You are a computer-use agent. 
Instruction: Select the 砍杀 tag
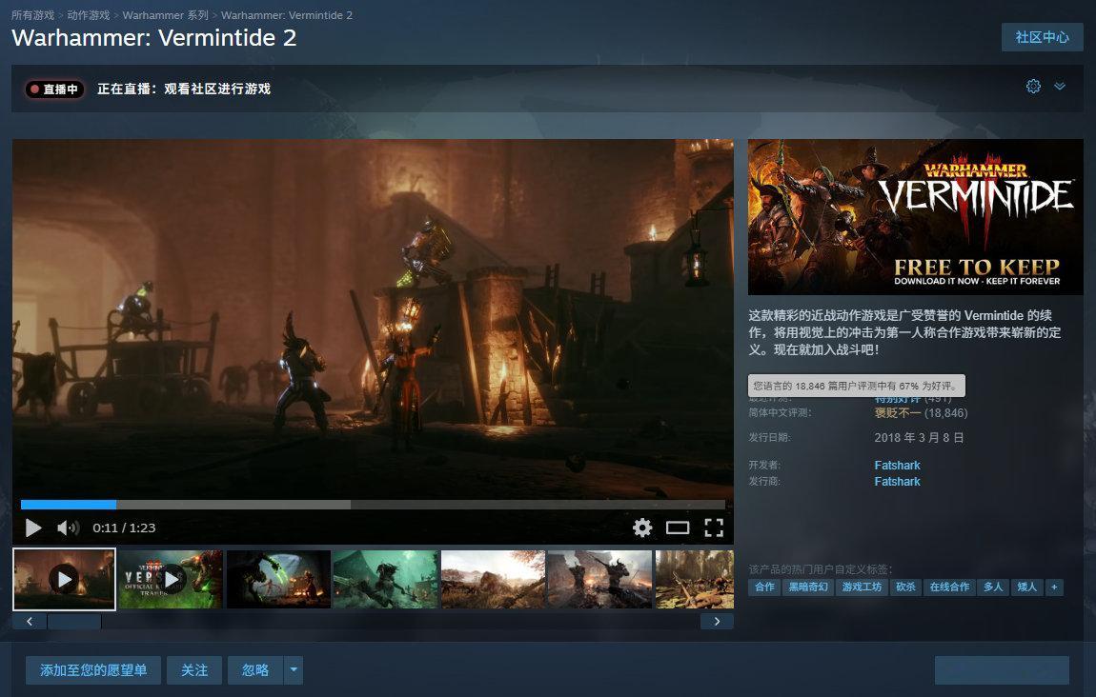pos(906,587)
